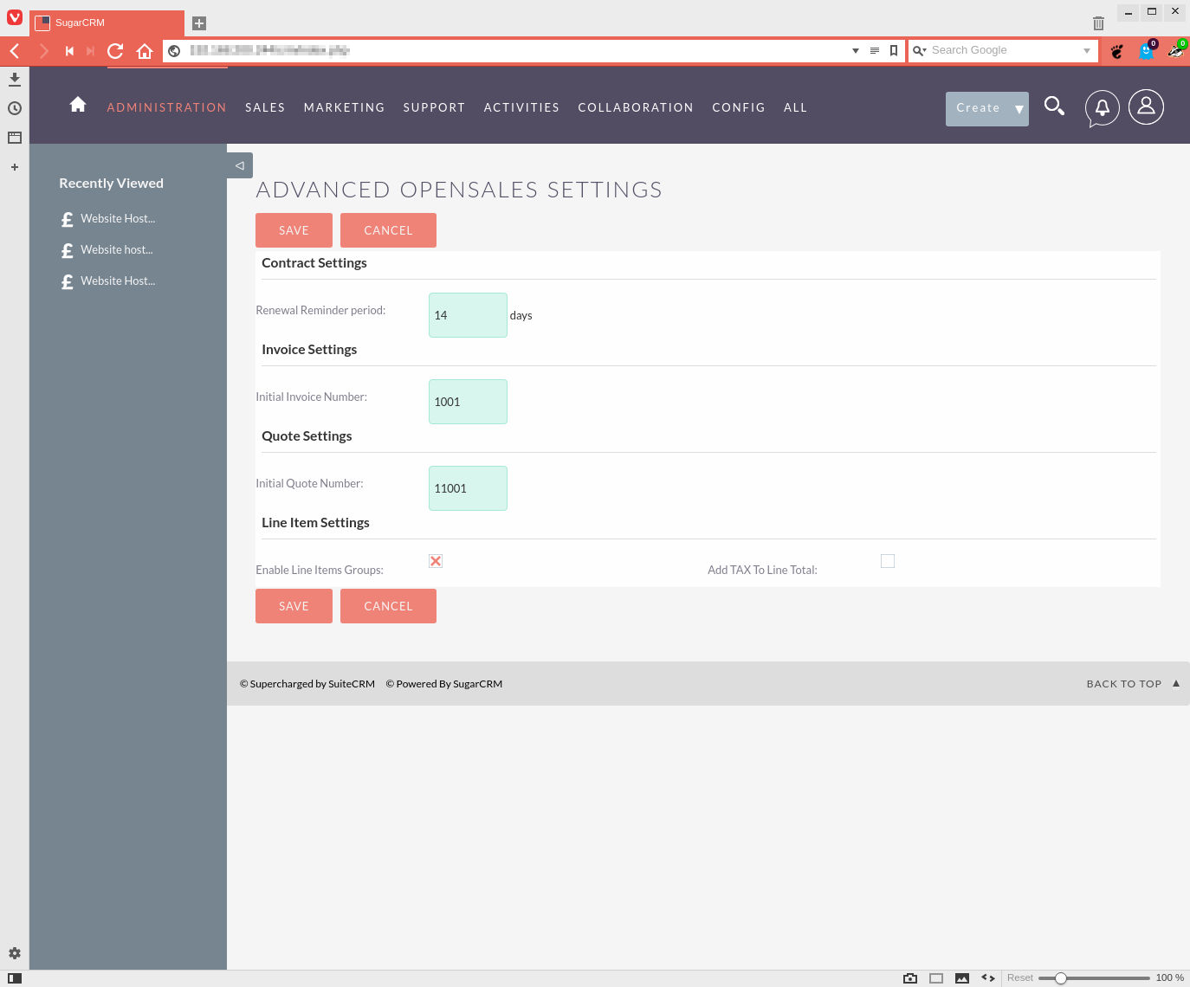
Task: Open the Window panel
Action: click(x=15, y=138)
